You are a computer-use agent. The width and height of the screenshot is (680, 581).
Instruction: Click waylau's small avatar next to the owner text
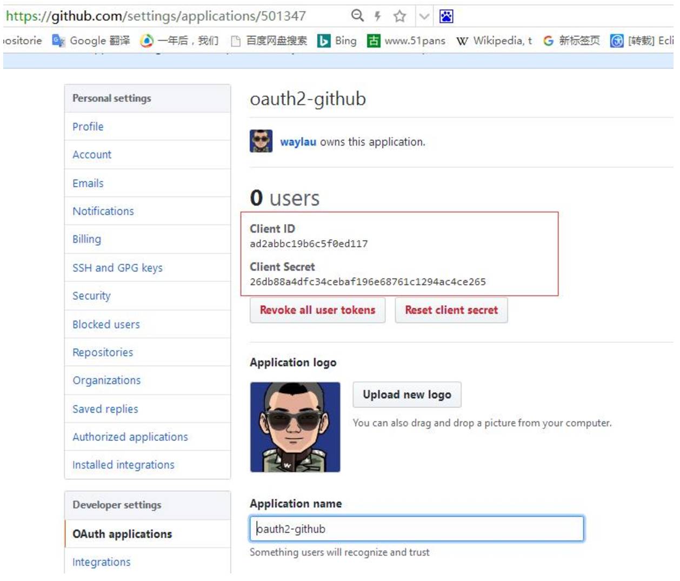coord(260,142)
